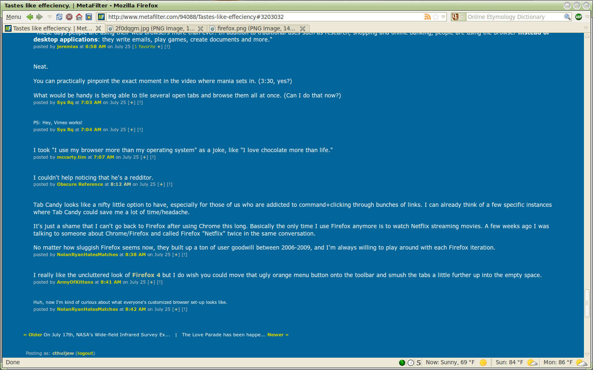Go to the « Older post link
The height and width of the screenshot is (370, 593).
pyautogui.click(x=33, y=335)
